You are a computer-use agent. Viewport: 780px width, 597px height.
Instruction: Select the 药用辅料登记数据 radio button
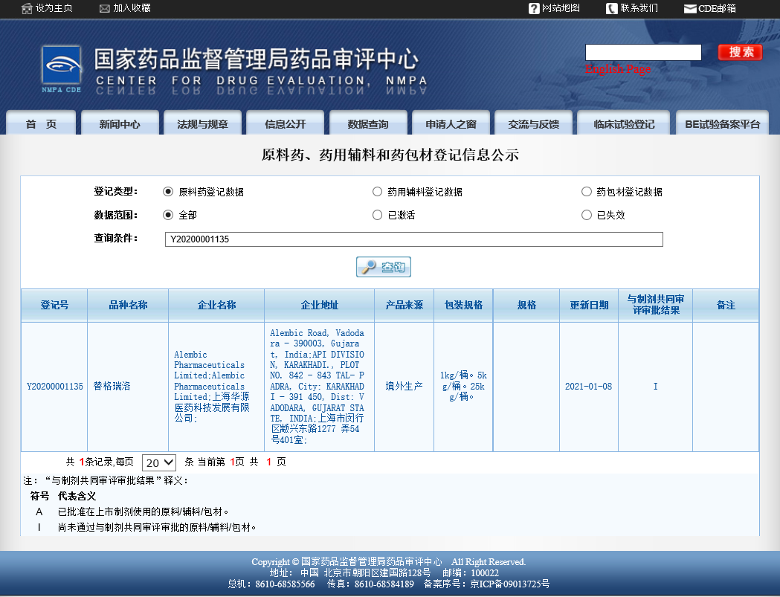pyautogui.click(x=378, y=191)
